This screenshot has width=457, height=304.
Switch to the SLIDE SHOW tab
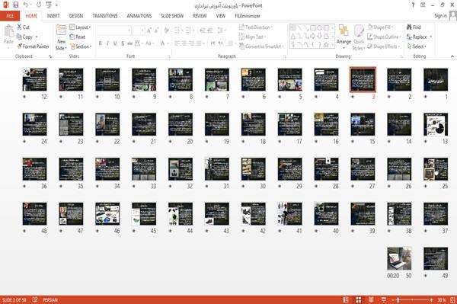pyautogui.click(x=172, y=16)
